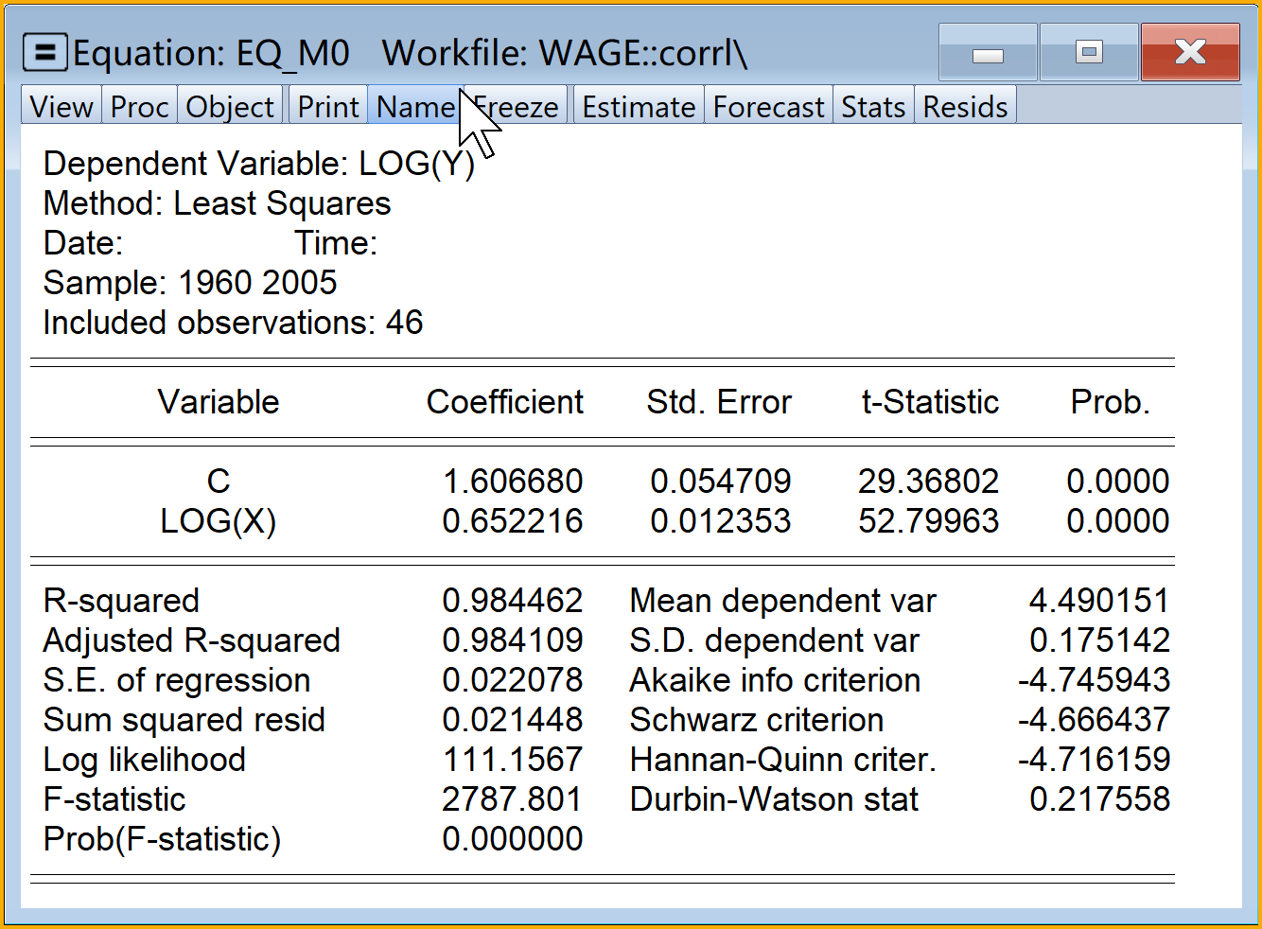Click the F-statistic value 2787.801
This screenshot has width=1262, height=929.
pyautogui.click(x=512, y=799)
